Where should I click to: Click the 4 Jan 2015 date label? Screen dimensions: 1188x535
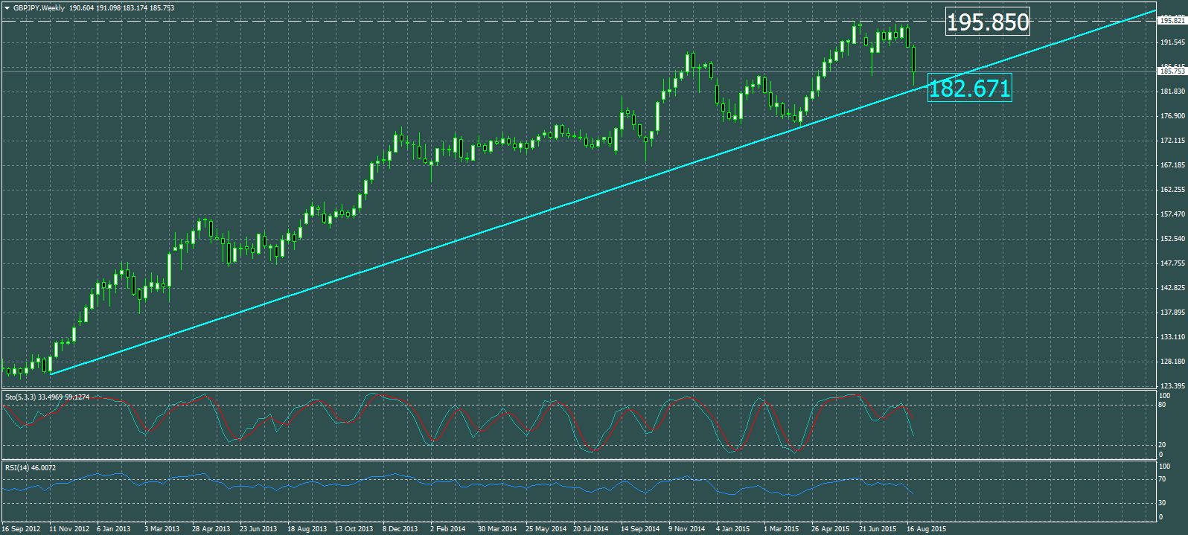(732, 529)
